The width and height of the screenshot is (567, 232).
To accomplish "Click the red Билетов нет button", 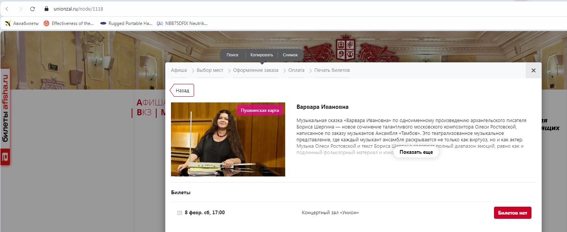I will (513, 213).
